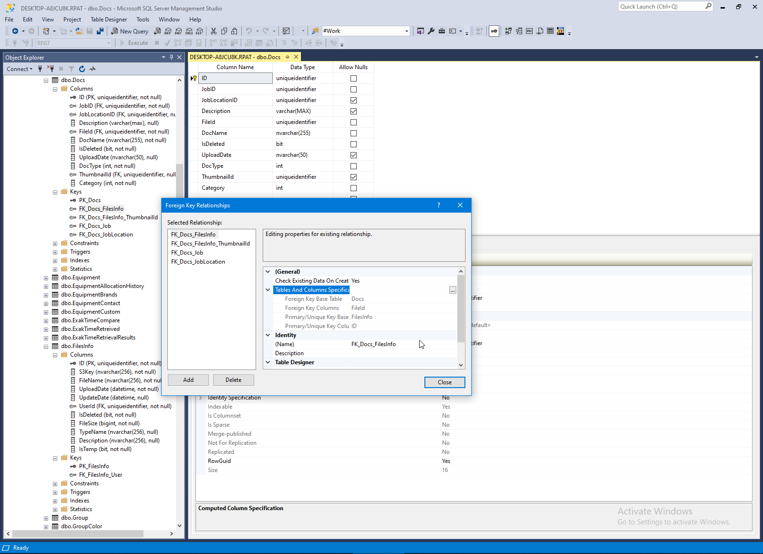The height and width of the screenshot is (554, 763).
Task: Click the Foreign Key dialog help question mark
Action: pyautogui.click(x=439, y=205)
